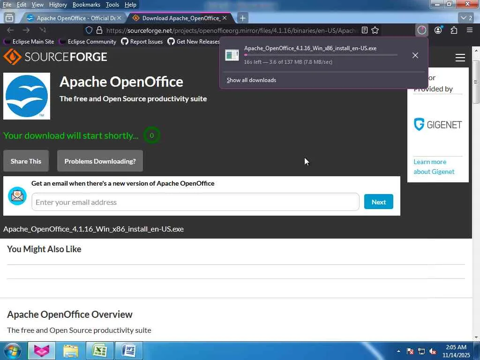List all tabs dropdown arrow
This screenshot has height=360, width=480.
pyautogui.click(x=467, y=18)
